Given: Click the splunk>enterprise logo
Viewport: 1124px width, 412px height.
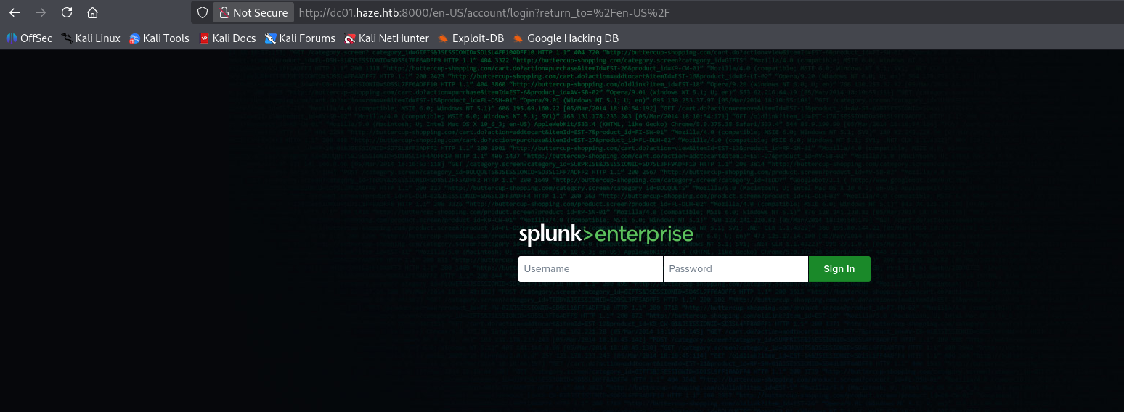Looking at the screenshot, I should [606, 235].
